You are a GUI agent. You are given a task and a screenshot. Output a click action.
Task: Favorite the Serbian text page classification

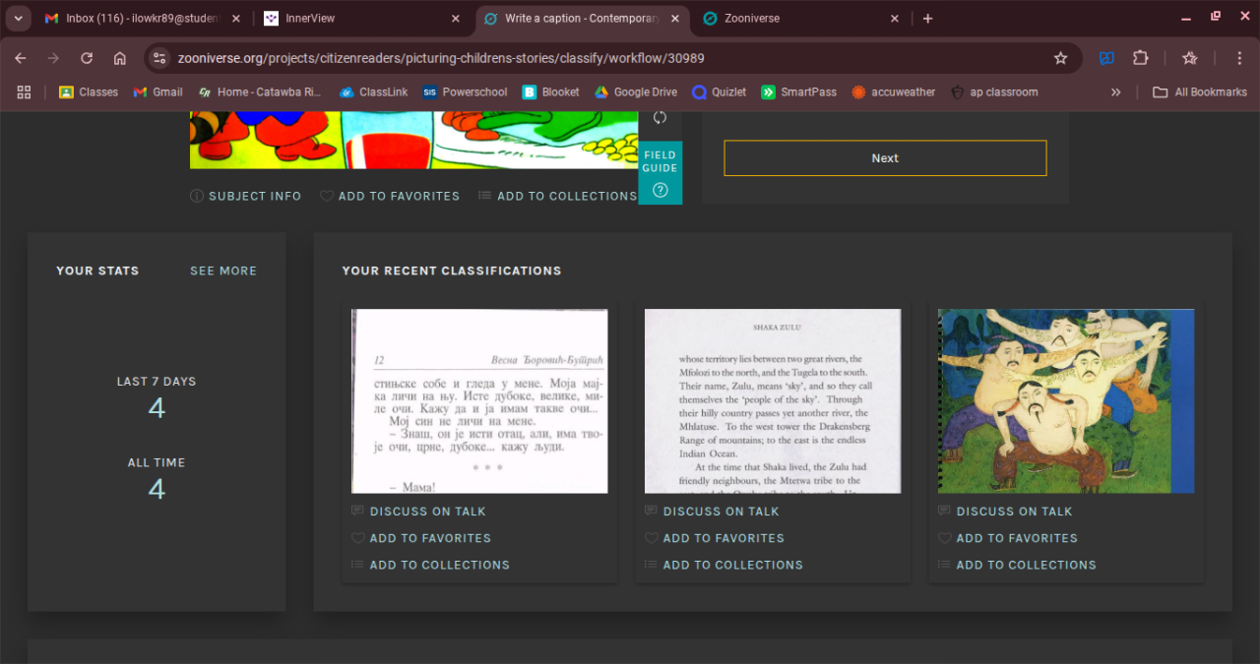point(421,538)
